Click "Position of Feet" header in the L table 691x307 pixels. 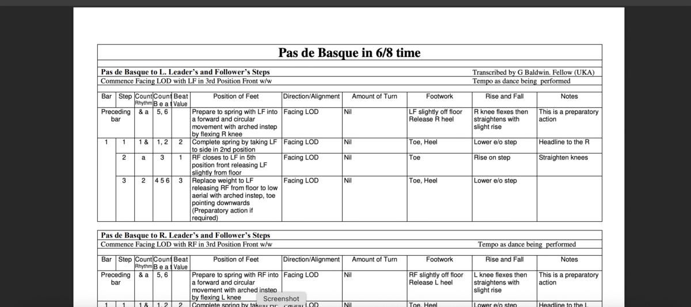(x=236, y=97)
